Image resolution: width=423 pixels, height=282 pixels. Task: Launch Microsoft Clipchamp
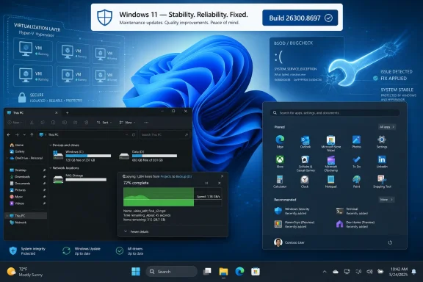(330, 163)
